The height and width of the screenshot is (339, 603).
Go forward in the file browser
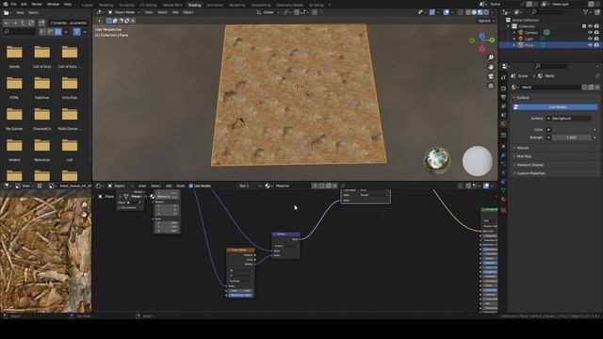15,23
